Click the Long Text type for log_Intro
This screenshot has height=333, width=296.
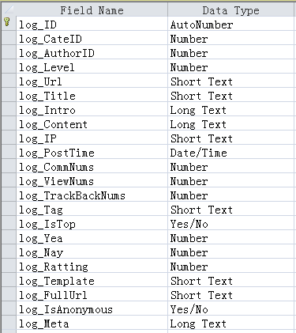(x=230, y=109)
